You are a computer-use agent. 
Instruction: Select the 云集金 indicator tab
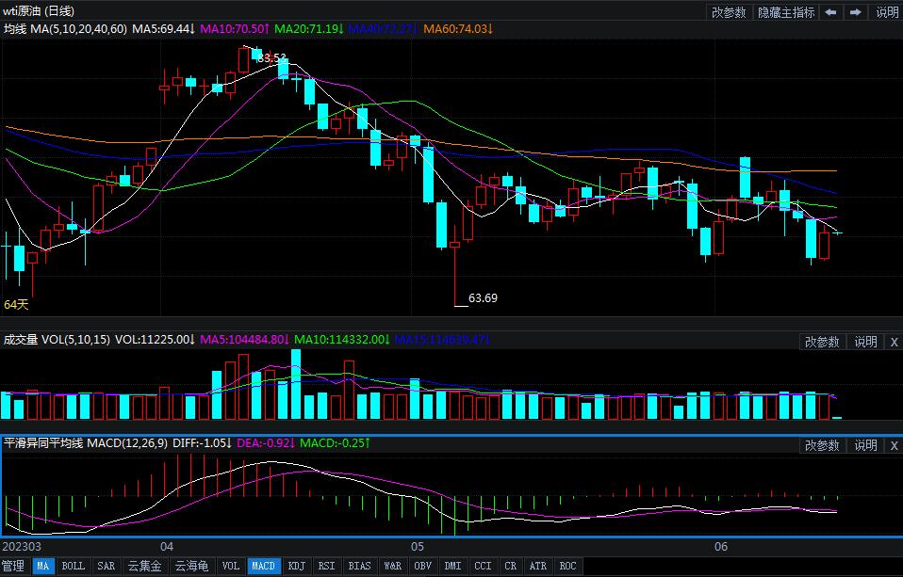(x=144, y=566)
